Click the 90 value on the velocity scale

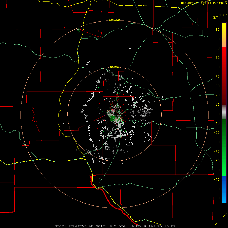click(218, 30)
